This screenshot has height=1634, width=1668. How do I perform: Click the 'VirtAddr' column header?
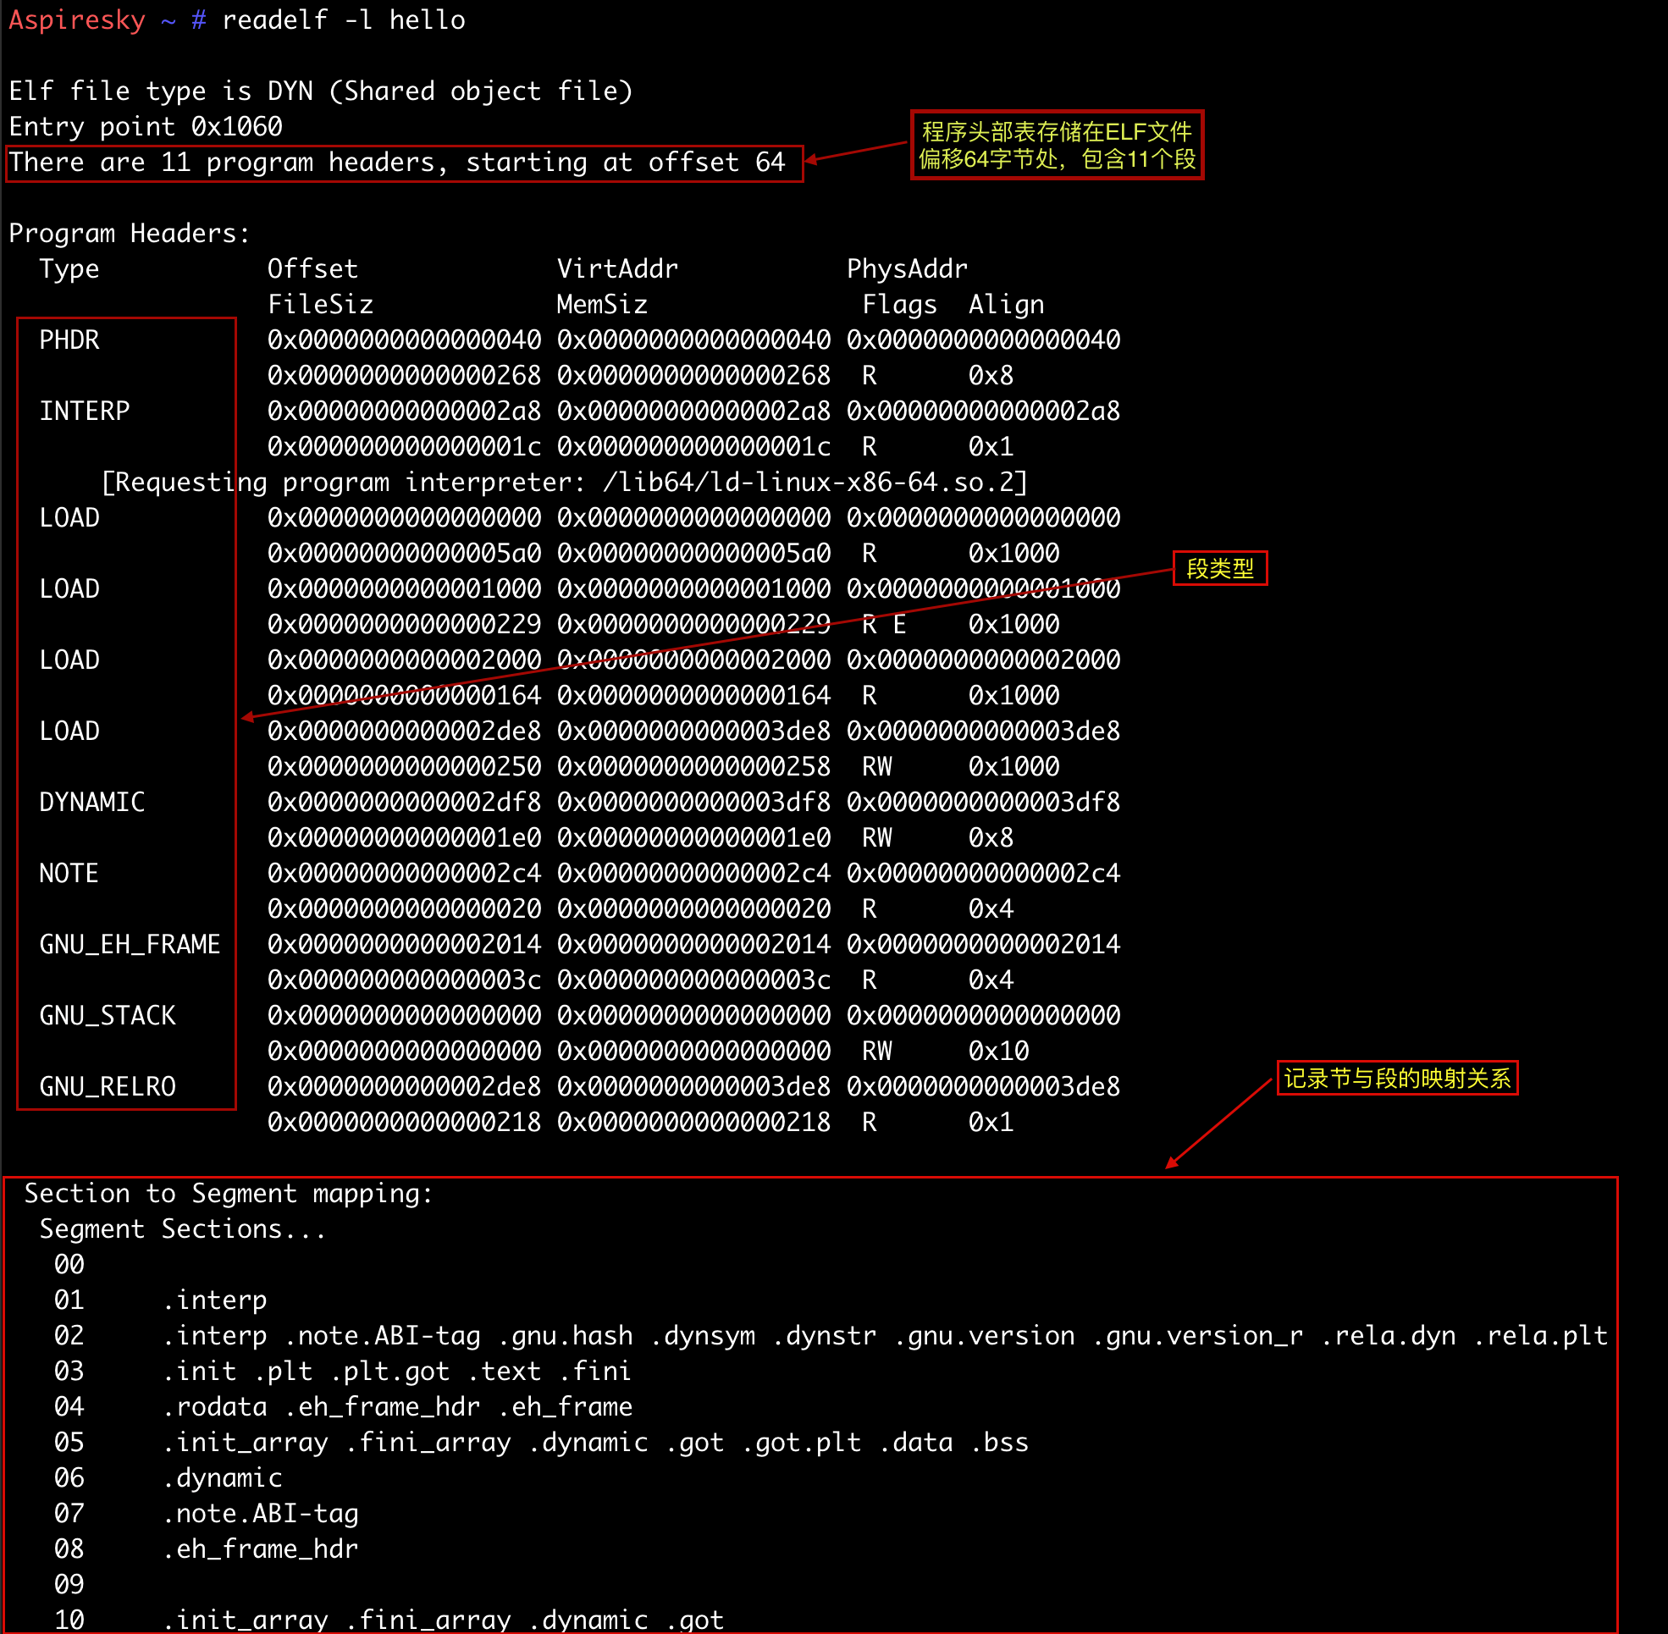(x=617, y=268)
